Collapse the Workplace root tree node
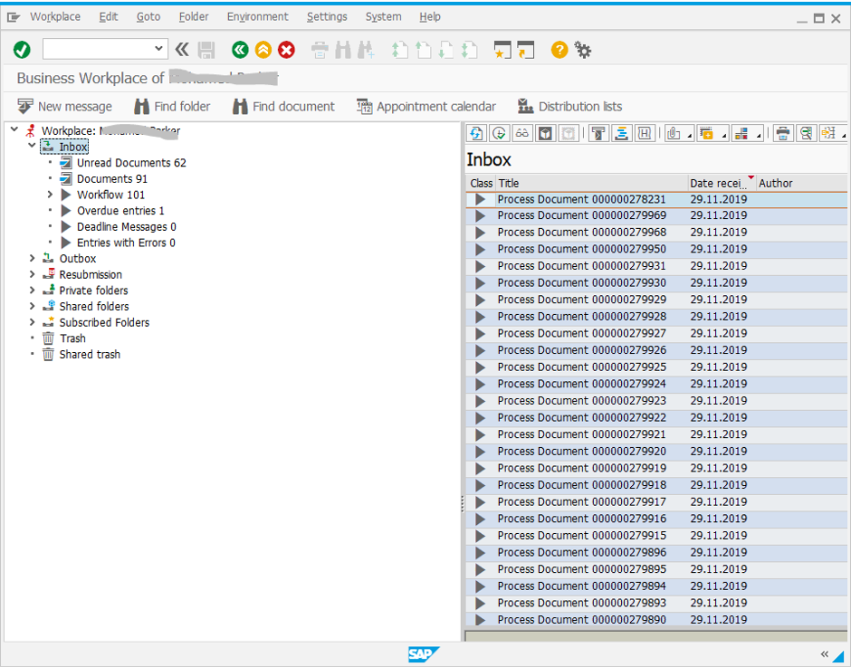 [14, 129]
